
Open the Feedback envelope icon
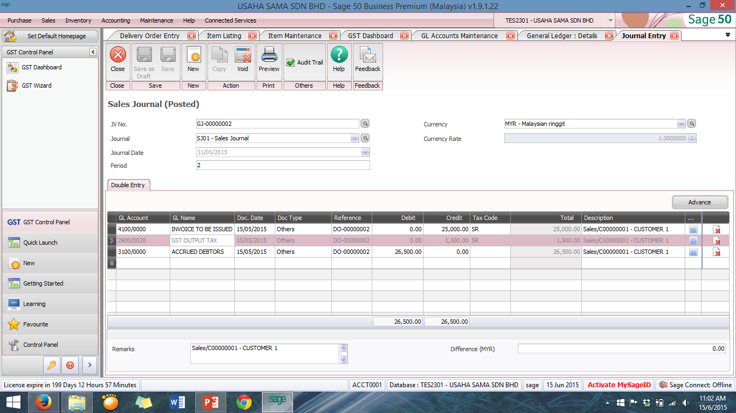pos(367,55)
